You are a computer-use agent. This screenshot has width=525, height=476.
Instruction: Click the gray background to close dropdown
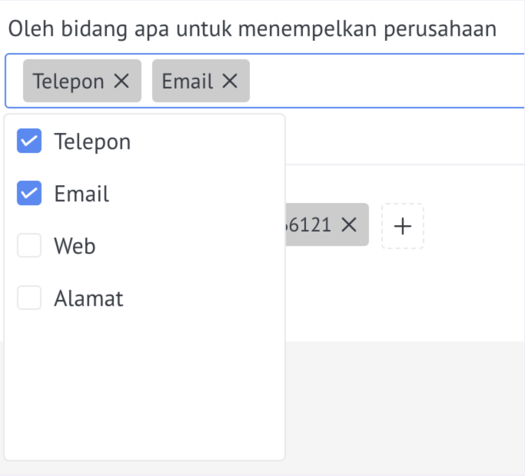tap(404, 408)
